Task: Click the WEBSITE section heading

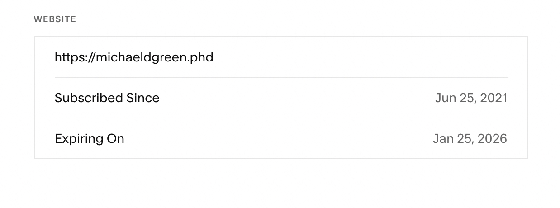Action: (x=55, y=19)
